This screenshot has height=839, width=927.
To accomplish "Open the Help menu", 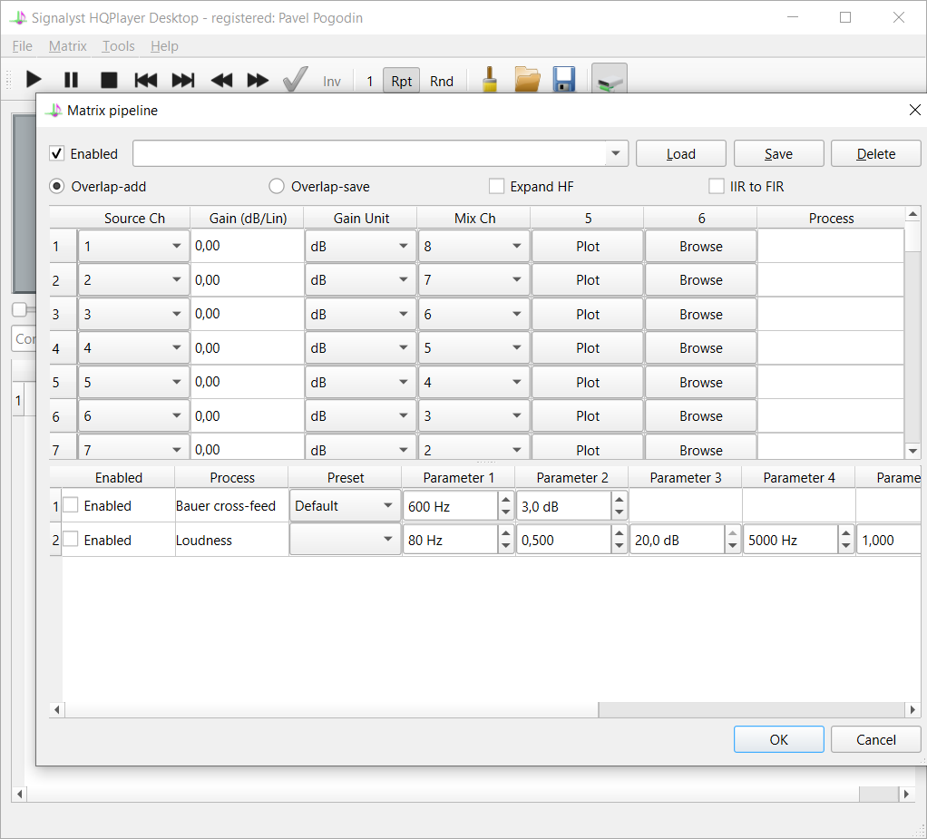I will [x=164, y=46].
